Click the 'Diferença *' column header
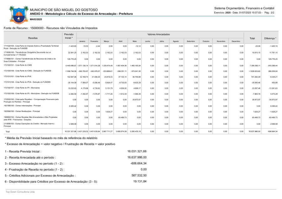Image resolution: width=282 pixels, height=199 pixels. [270, 38]
